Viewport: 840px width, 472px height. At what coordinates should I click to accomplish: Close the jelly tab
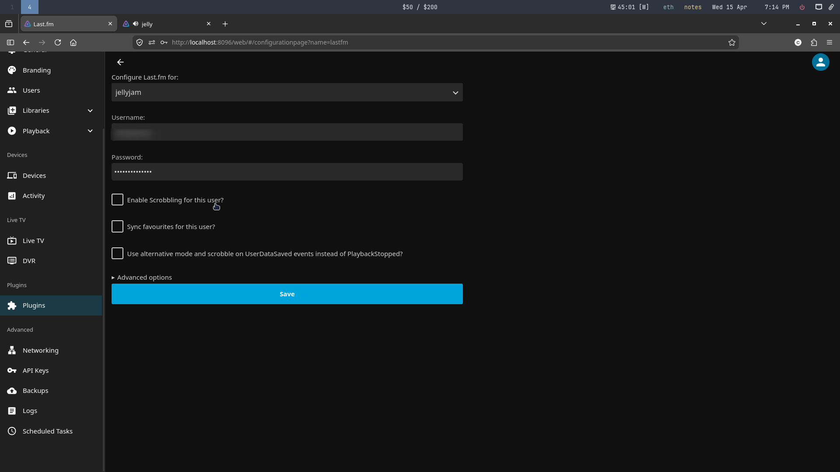point(209,24)
